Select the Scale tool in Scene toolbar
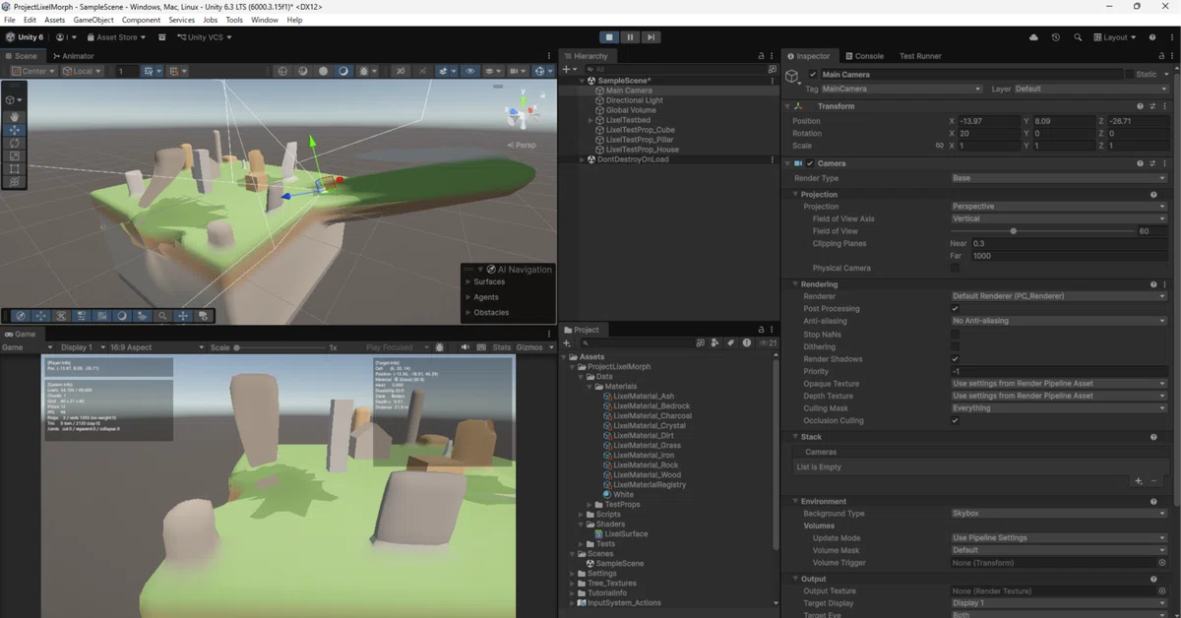The image size is (1181, 618). point(14,155)
